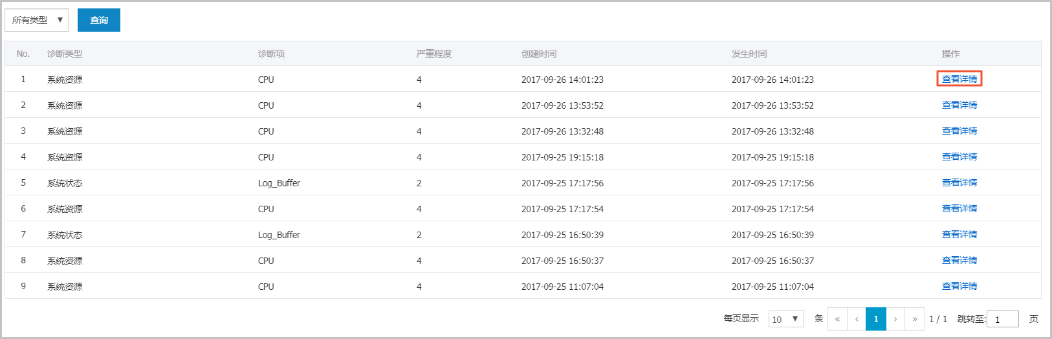Open 查看详情 for row 6

point(959,208)
